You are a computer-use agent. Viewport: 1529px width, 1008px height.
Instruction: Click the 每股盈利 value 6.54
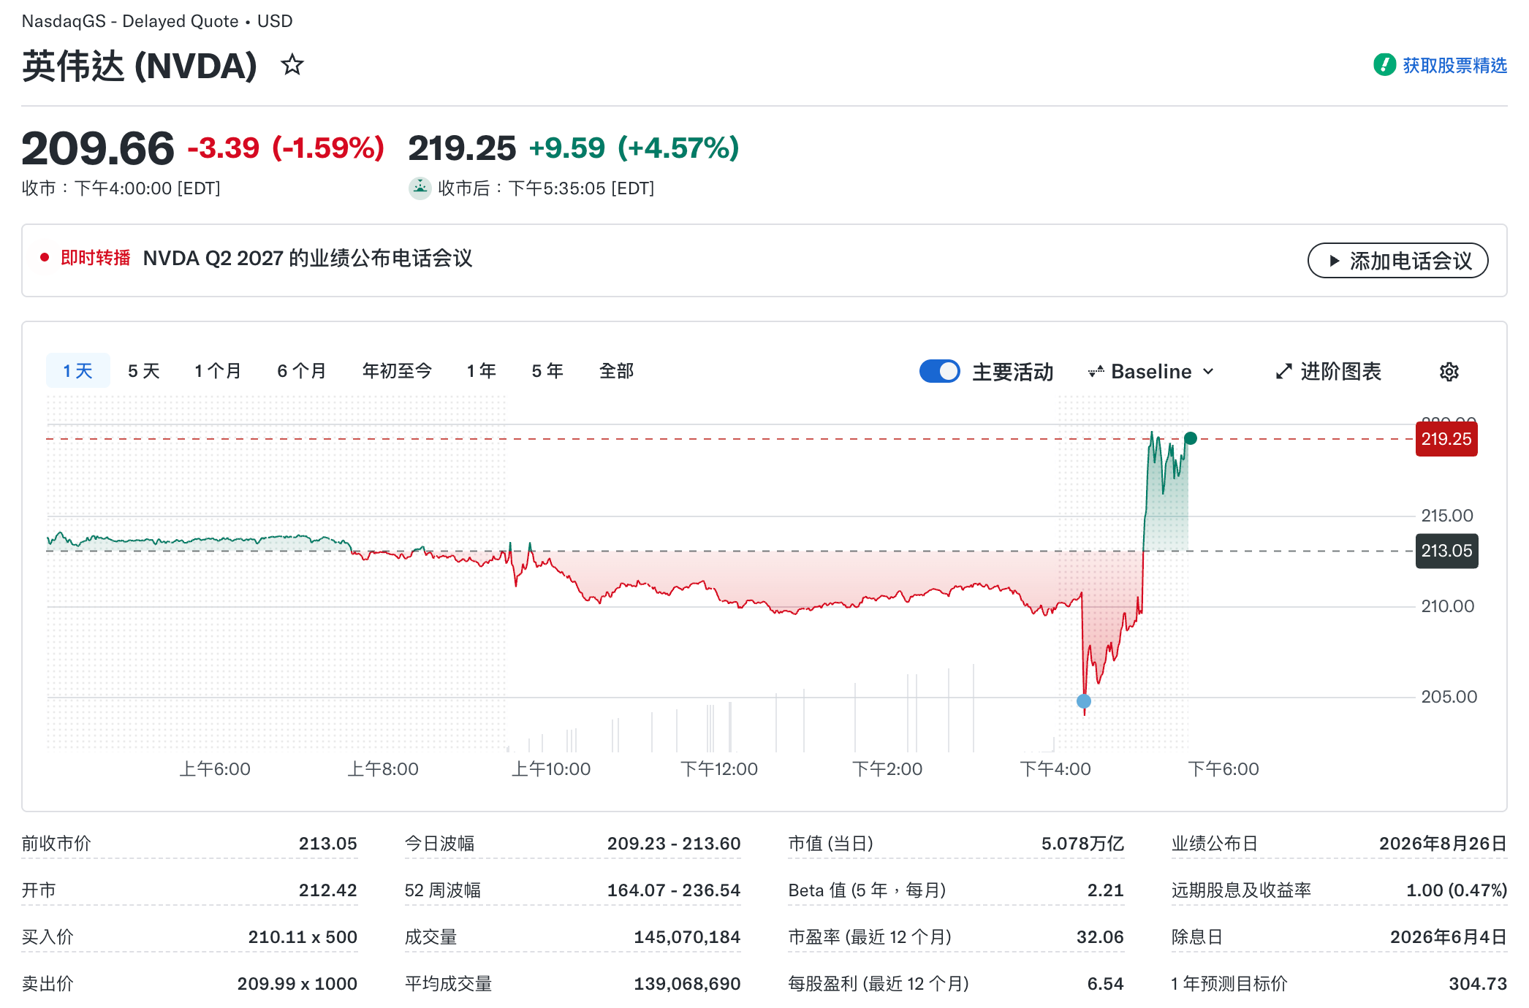(x=1105, y=984)
